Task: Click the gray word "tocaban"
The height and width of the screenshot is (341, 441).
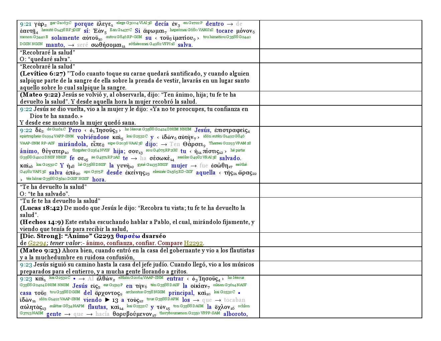Action: [235, 300]
